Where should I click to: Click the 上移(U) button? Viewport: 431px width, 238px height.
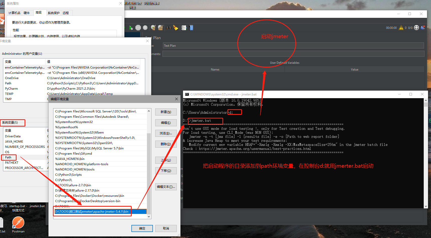pos(166,160)
